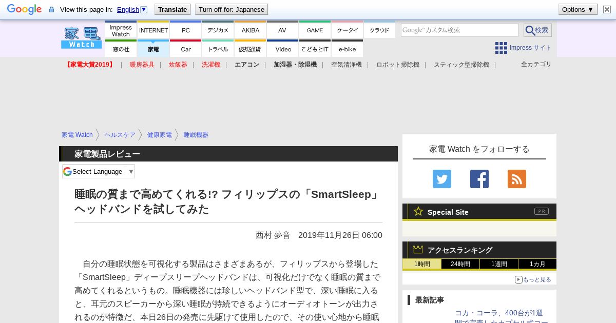Screen dimensions: 616x323
Task: Open the PC tab
Action: coord(185,30)
